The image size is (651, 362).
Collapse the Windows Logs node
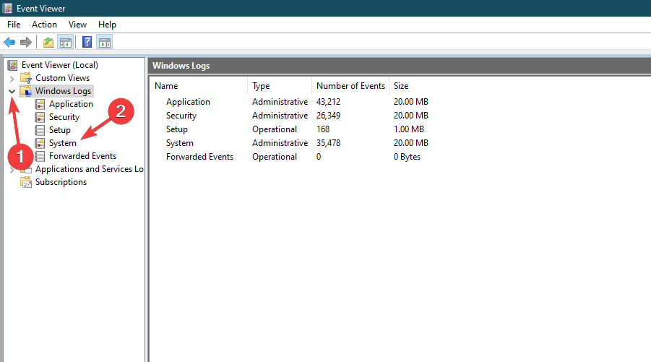point(12,91)
